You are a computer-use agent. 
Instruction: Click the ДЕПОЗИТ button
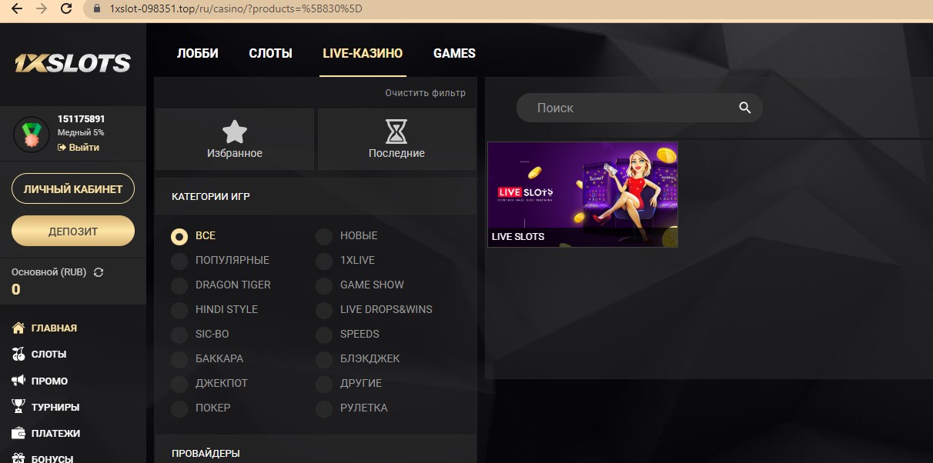tap(73, 231)
